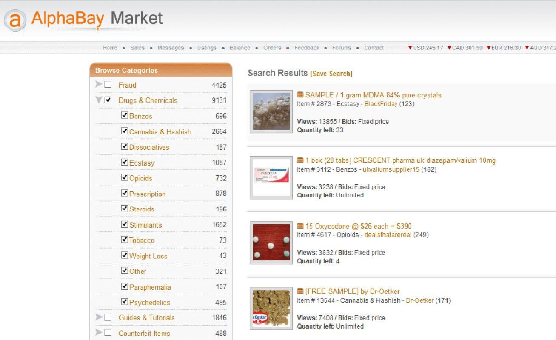Image resolution: width=556 pixels, height=340 pixels.
Task: Open the Feedback page
Action: [307, 48]
